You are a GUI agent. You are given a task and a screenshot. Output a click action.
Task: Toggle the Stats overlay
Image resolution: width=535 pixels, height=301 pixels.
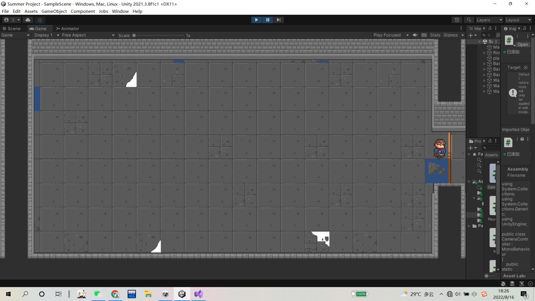point(435,35)
